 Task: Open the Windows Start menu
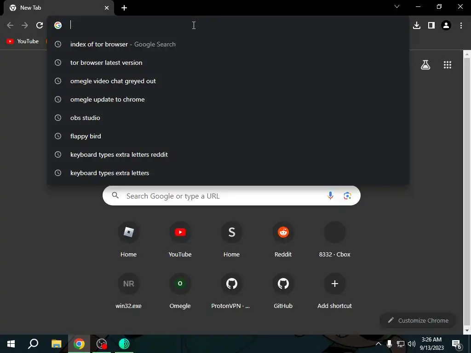11,344
